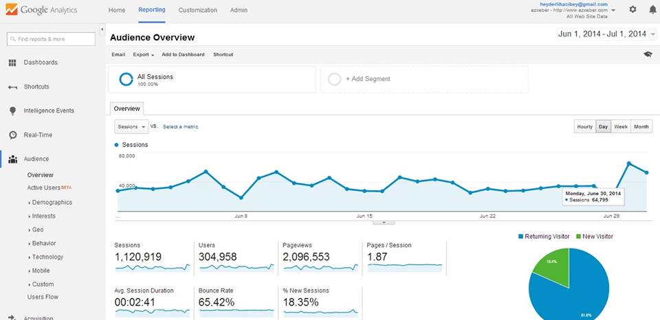Click the All Sessions segment circle icon
660x320 pixels.
(x=126, y=79)
